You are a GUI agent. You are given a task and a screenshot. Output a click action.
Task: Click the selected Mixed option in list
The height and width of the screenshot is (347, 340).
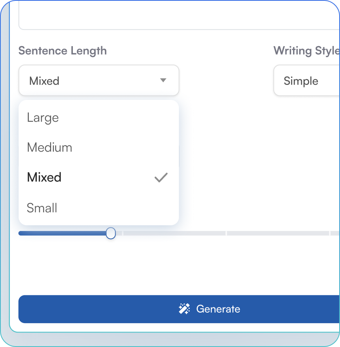click(x=45, y=178)
